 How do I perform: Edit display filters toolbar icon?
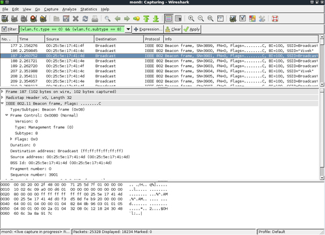[242, 19]
